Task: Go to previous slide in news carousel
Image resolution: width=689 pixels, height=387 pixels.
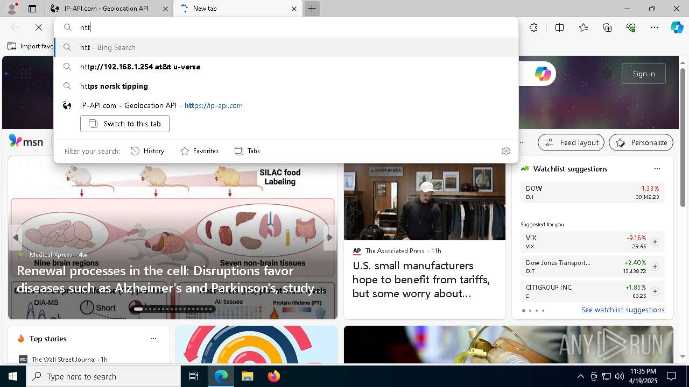Action: 15,238
